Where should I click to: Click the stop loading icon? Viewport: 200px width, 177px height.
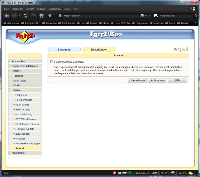33,16
